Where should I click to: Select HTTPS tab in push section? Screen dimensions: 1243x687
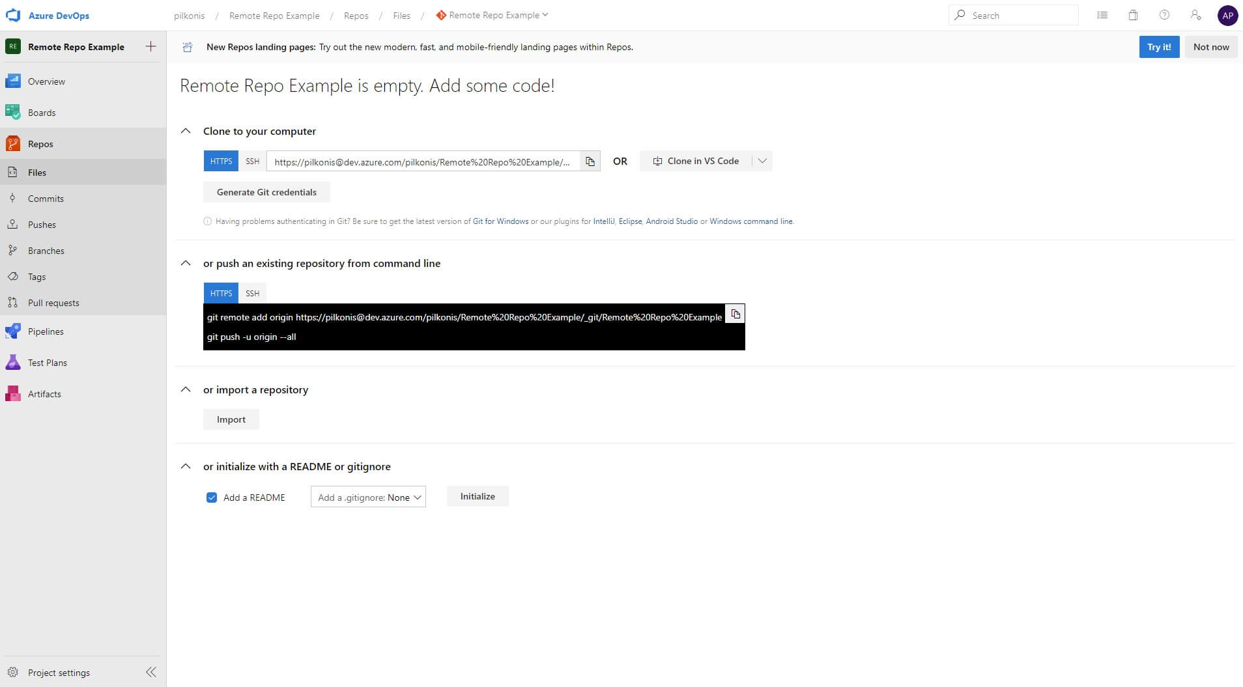pyautogui.click(x=221, y=293)
